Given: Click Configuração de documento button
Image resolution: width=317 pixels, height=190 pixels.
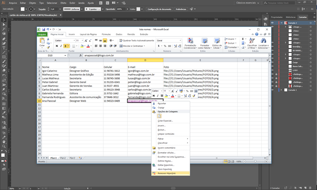Looking at the screenshot, I should coord(159,9).
